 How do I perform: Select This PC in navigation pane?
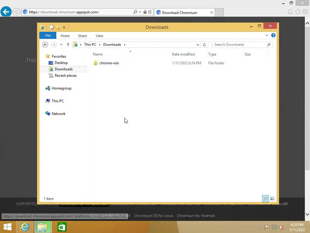pos(58,101)
